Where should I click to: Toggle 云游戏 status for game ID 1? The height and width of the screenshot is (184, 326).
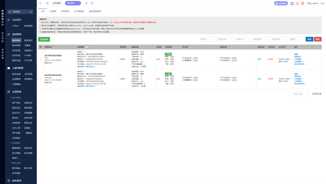pos(158,79)
